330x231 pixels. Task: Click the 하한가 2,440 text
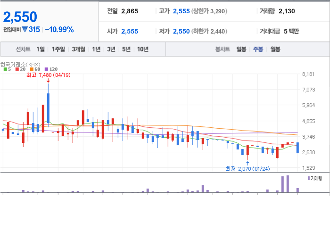pos(209,31)
